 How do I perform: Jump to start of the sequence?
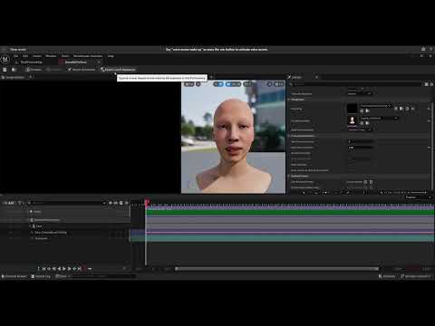pyautogui.click(x=43, y=269)
